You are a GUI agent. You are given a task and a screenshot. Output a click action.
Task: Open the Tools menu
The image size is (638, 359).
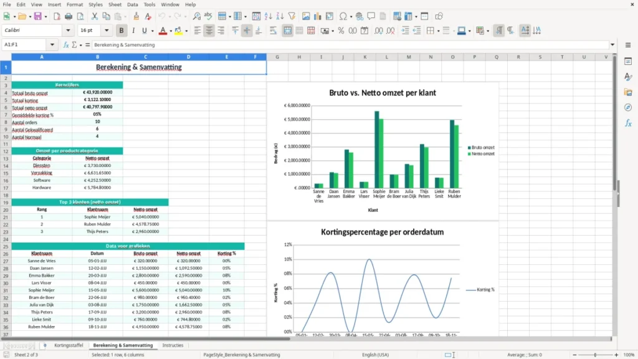point(150,4)
